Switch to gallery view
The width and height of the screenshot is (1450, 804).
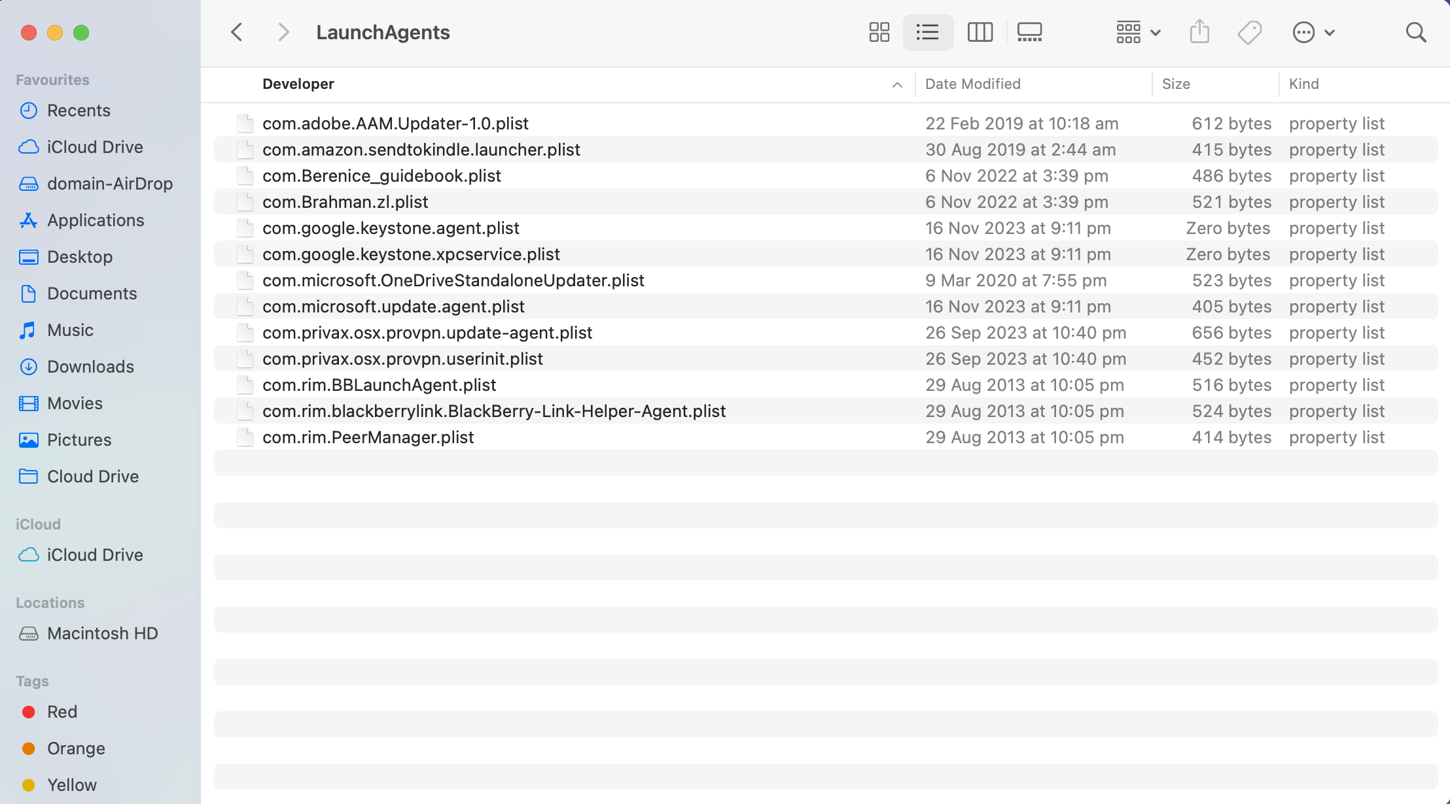coord(1029,32)
